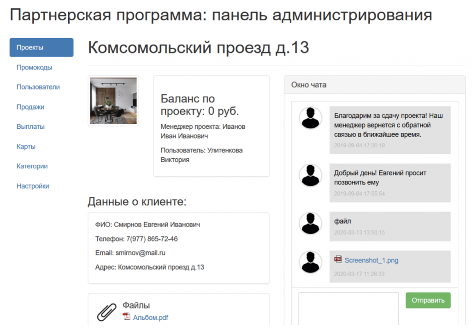Viewport: 472px width, 334px height.
Task: Click the paperclip icon in the Файлы section
Action: pyautogui.click(x=108, y=311)
